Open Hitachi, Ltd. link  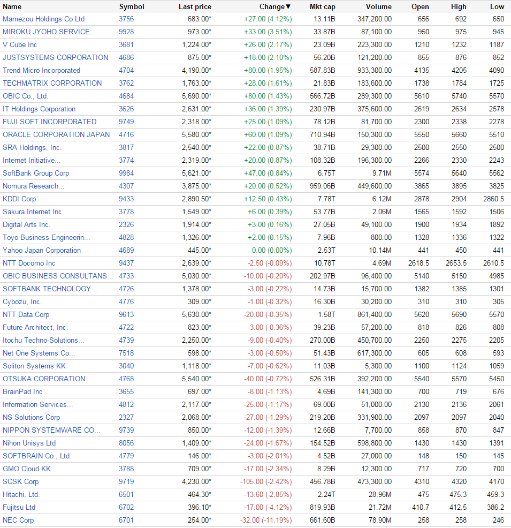coord(21,495)
